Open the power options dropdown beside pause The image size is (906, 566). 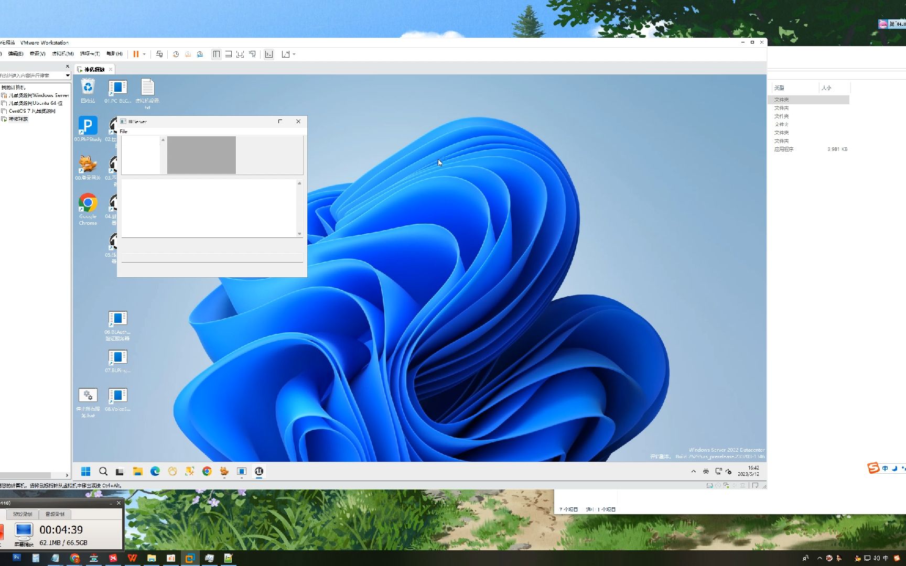point(144,54)
